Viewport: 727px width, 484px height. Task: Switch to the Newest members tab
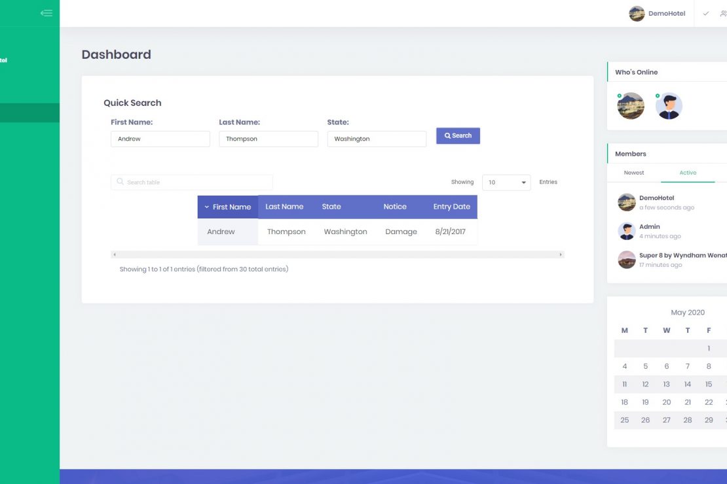pos(633,173)
